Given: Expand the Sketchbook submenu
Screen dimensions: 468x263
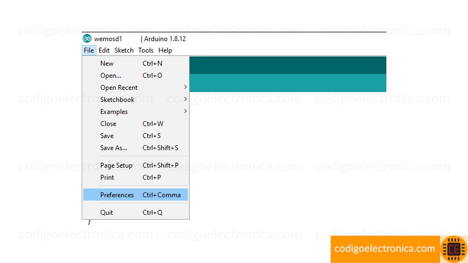Looking at the screenshot, I should tap(135, 99).
